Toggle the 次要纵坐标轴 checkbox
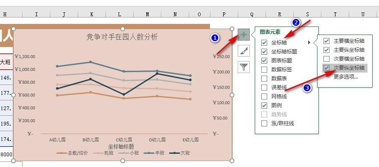Viewport: 379px width, 167px height. coord(327,68)
